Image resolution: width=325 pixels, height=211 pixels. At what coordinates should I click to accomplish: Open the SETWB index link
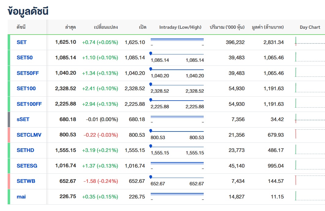tap(26, 181)
